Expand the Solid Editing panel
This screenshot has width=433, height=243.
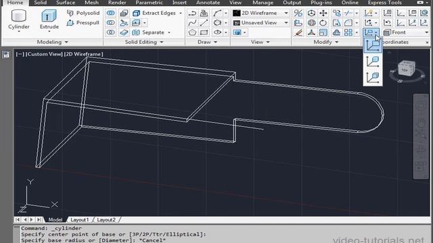(x=144, y=42)
